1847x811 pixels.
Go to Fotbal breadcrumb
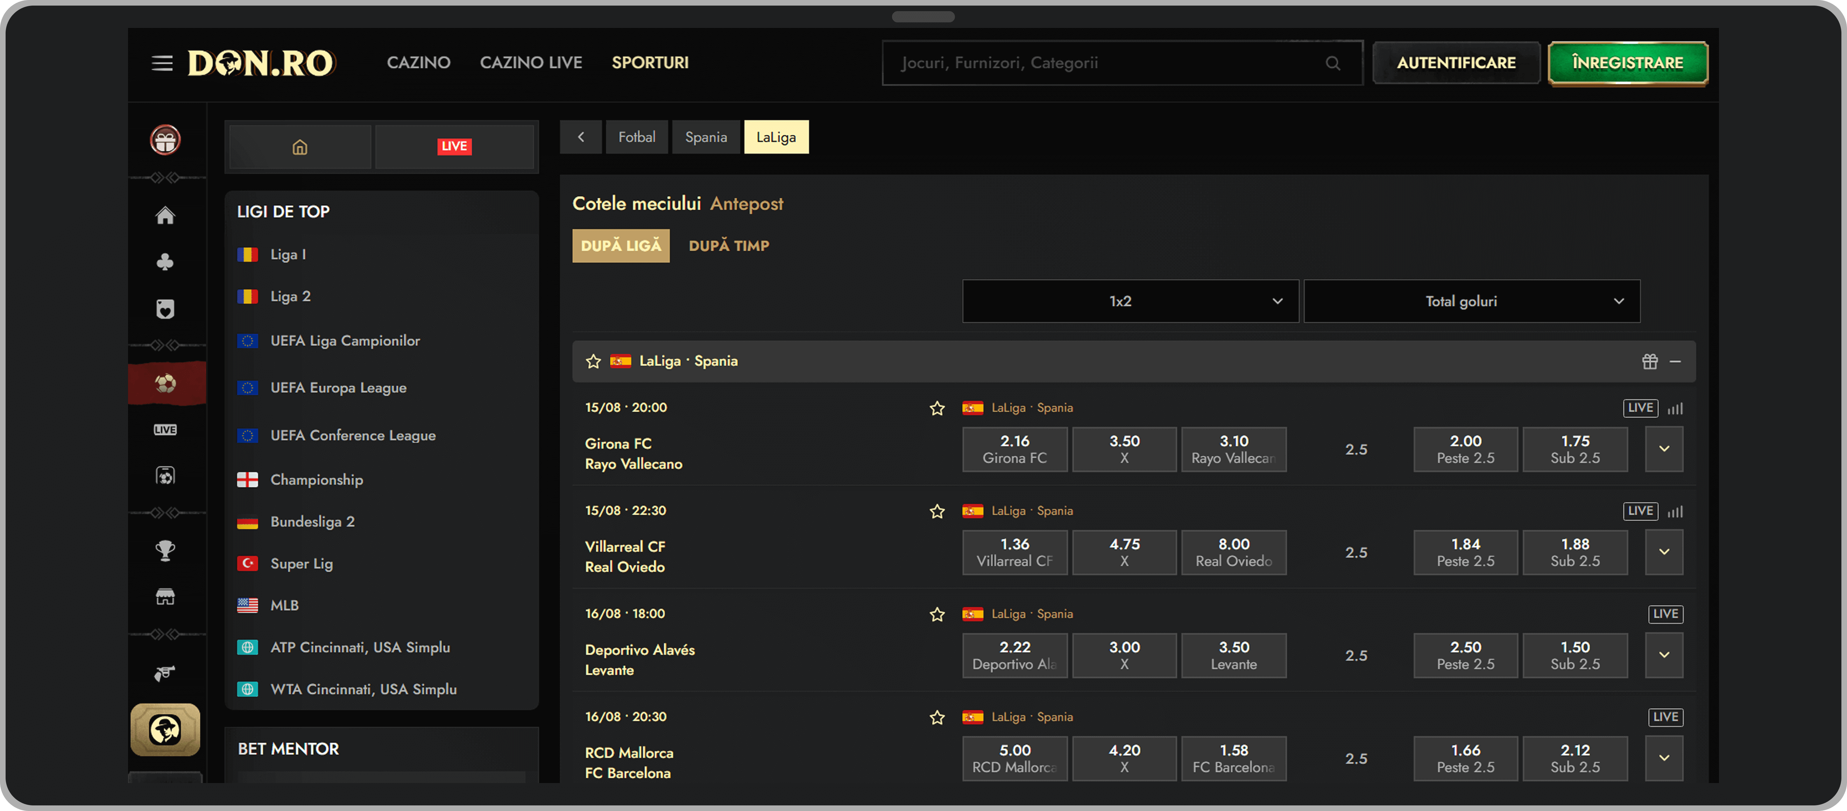(637, 137)
